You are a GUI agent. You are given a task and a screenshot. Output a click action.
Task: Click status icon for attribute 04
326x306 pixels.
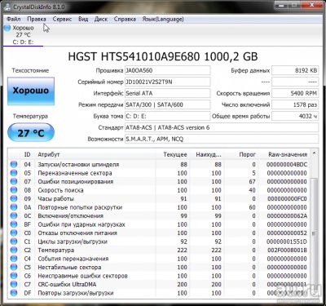(14, 164)
